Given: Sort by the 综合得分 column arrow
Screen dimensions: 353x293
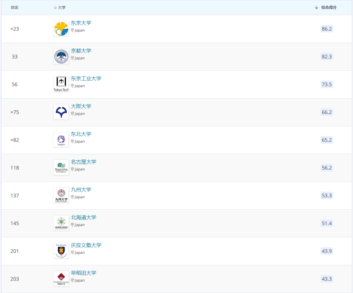Looking at the screenshot, I should (316, 8).
